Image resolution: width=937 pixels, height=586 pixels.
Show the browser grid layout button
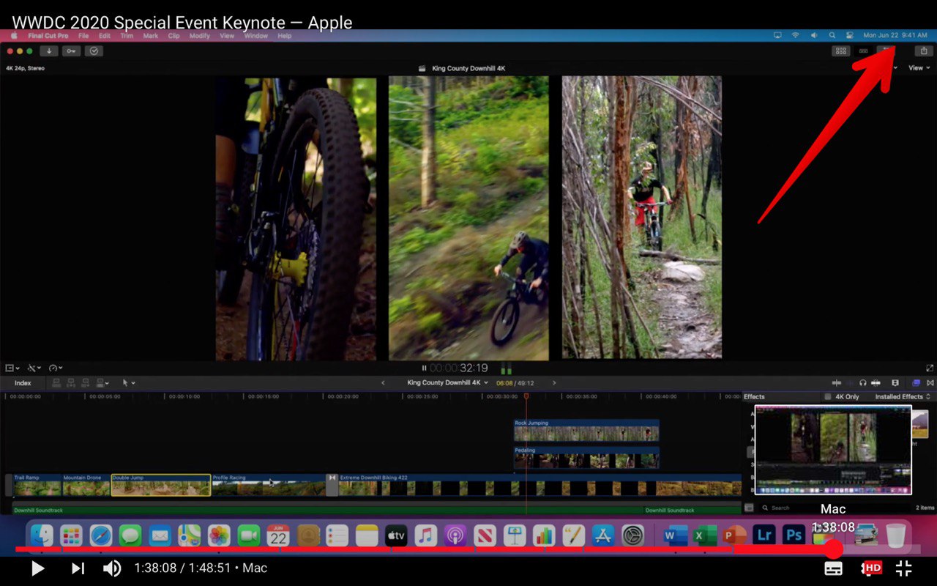(x=841, y=51)
